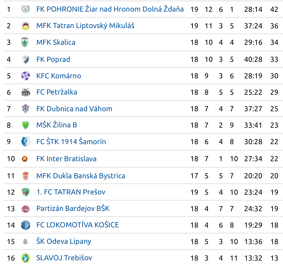Open the FC ŠTK 1914 Šamorín link
Viewport: 283px width, 270px height.
point(71,142)
